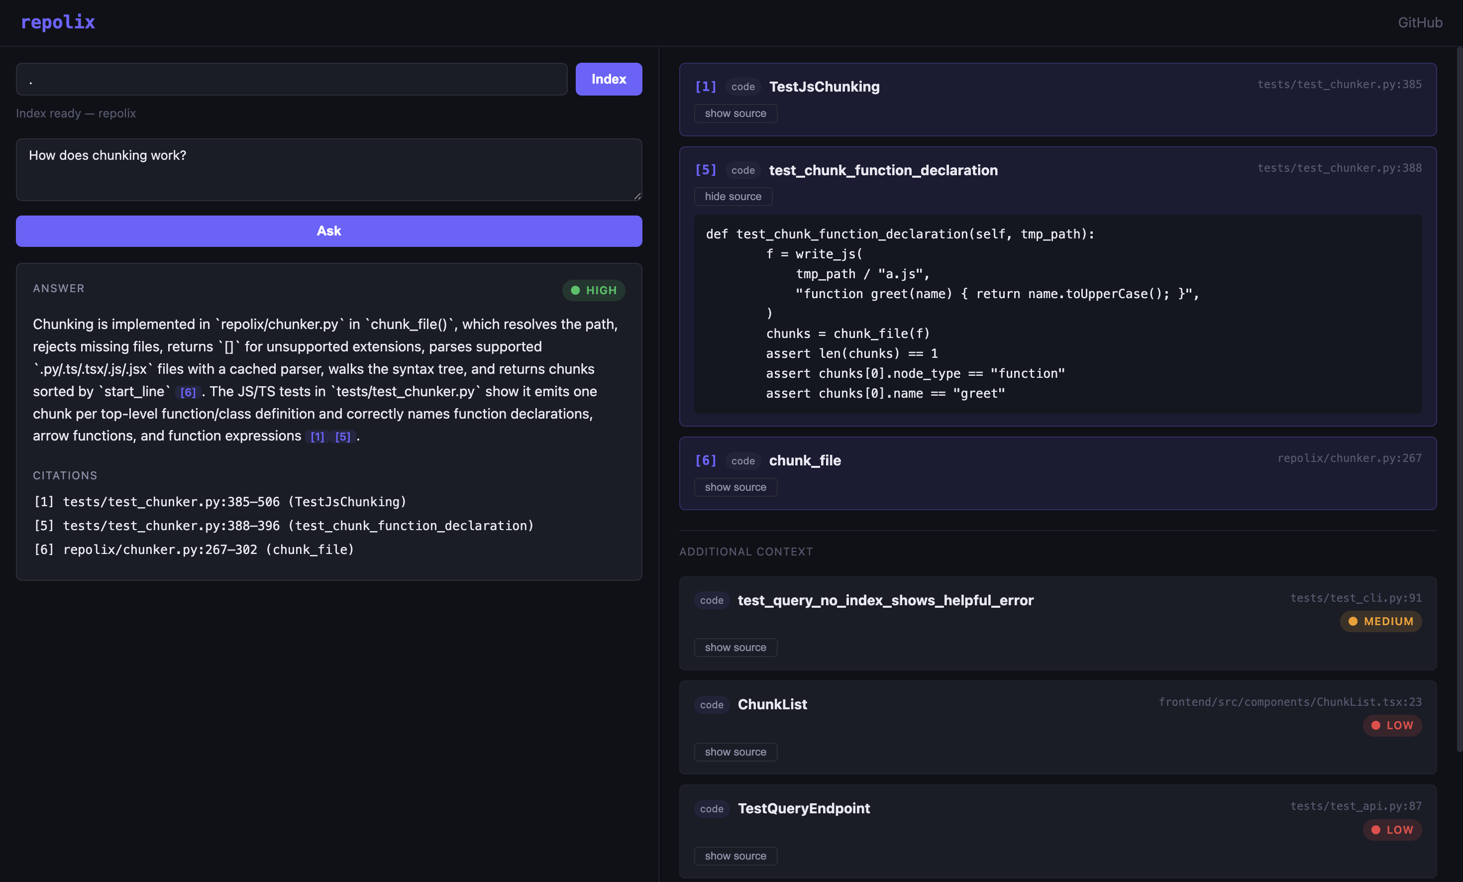Hide source of test_chunk_function_declaration
Screen dimensions: 1463x882
[x=732, y=196]
